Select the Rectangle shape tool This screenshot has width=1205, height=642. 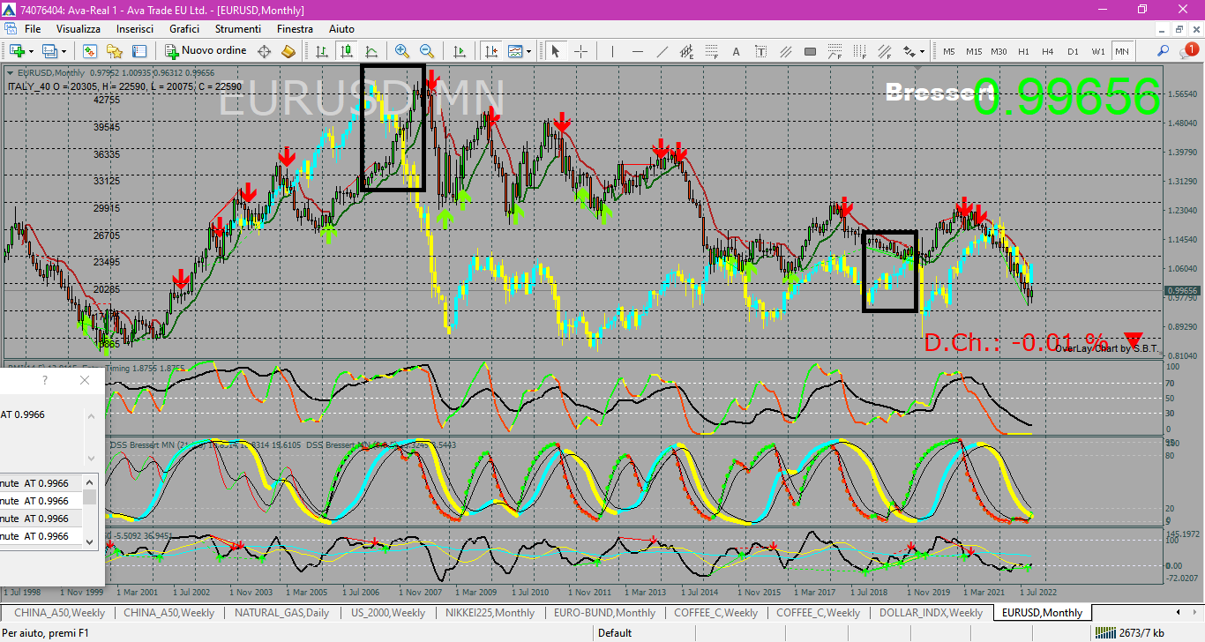pyautogui.click(x=811, y=51)
